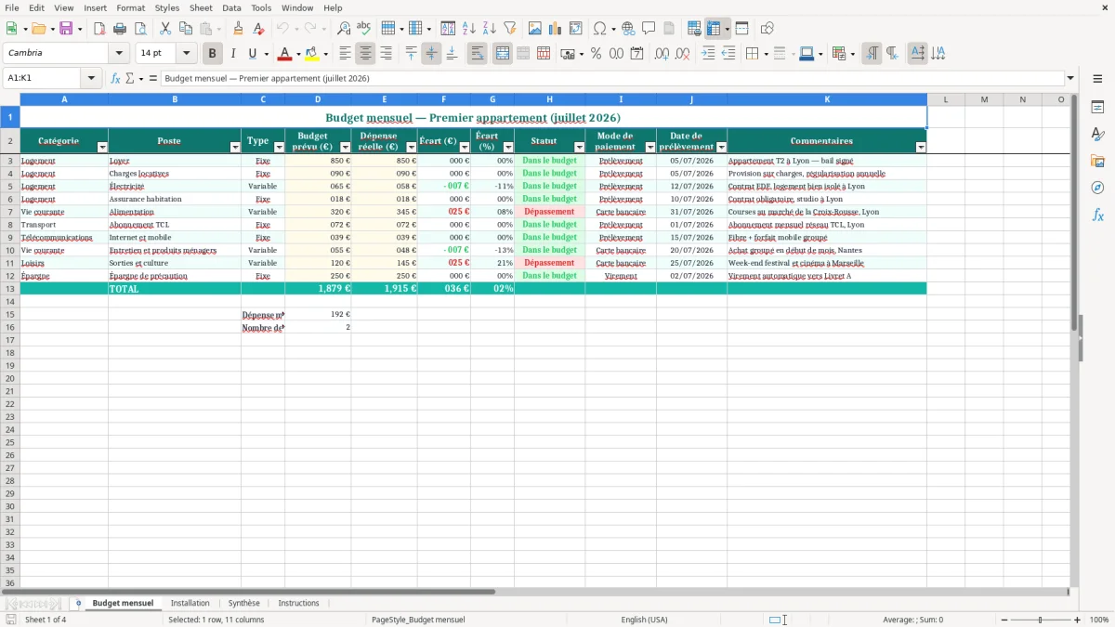Apply yellow highlighting color
Screen dimensions: 1115x627
click(311, 54)
